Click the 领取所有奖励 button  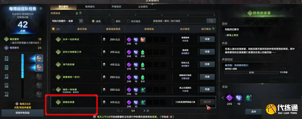[x=23, y=113]
